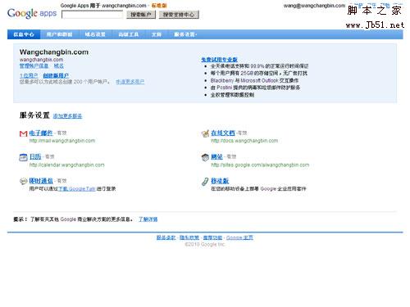Open the 在线文档 docs service link
This screenshot has width=410, height=307.
223,133
